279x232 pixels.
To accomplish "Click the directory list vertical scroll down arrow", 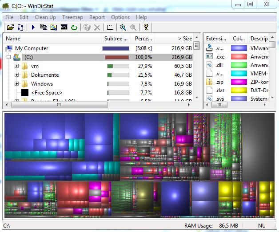I will (x=197, y=97).
